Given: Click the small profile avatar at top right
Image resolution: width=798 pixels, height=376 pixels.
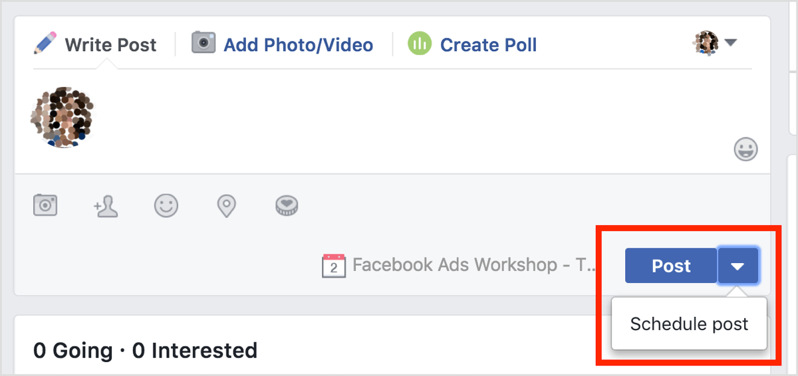Looking at the screenshot, I should (706, 43).
